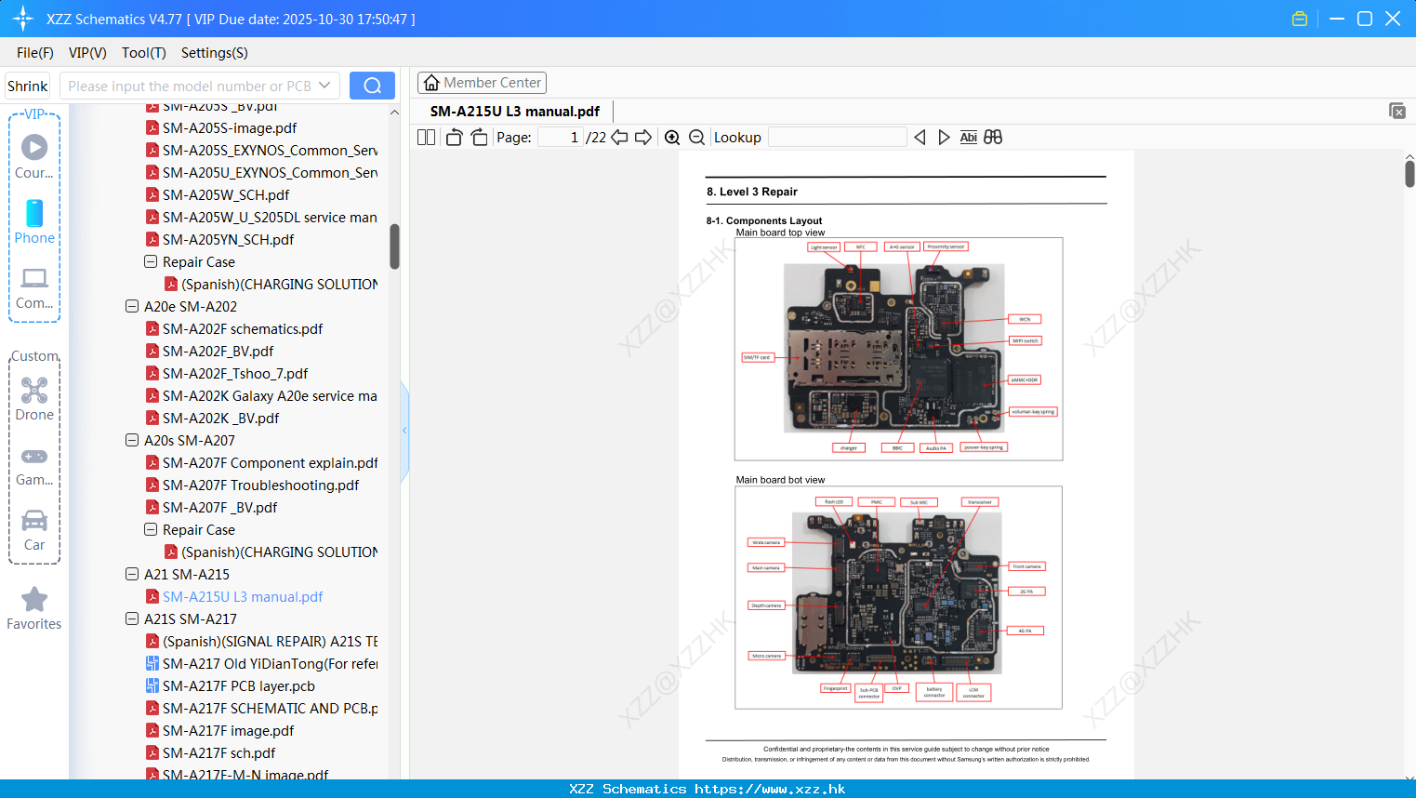1416x798 pixels.
Task: Zoom in on the PDF
Action: click(672, 137)
